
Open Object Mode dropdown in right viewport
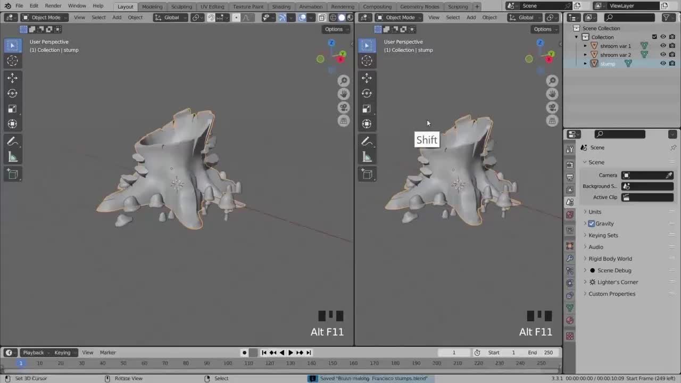(x=400, y=18)
